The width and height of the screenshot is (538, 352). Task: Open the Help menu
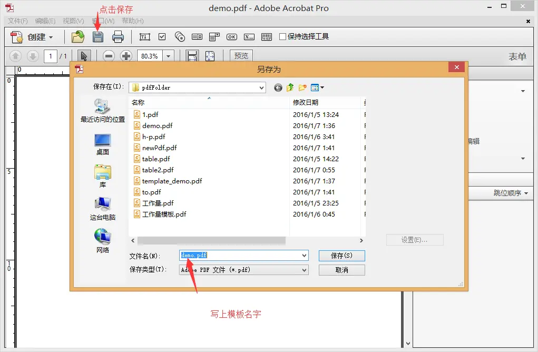(133, 21)
